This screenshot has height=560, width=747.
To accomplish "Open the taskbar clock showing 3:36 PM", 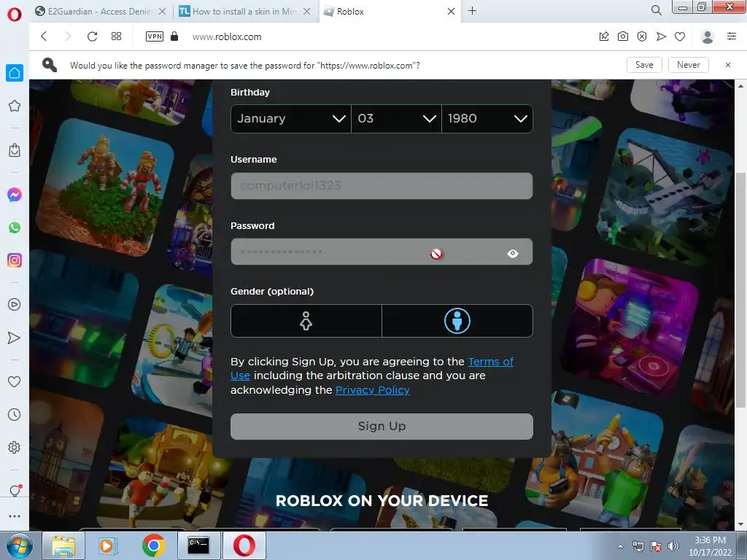I will click(x=710, y=546).
